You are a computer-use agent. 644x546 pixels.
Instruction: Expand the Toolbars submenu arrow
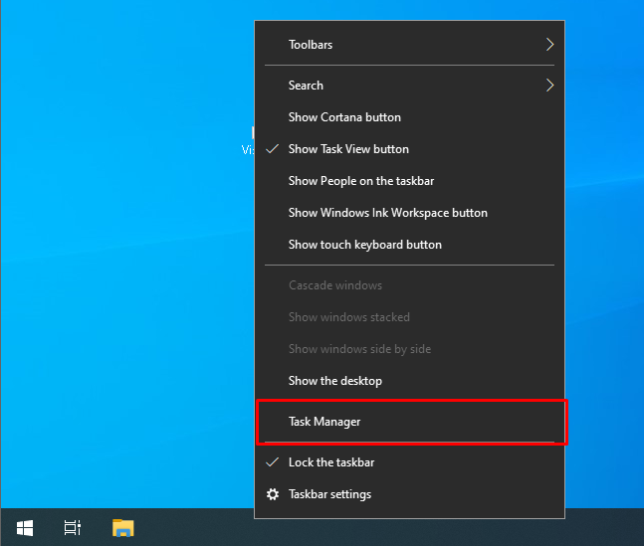pyautogui.click(x=550, y=45)
